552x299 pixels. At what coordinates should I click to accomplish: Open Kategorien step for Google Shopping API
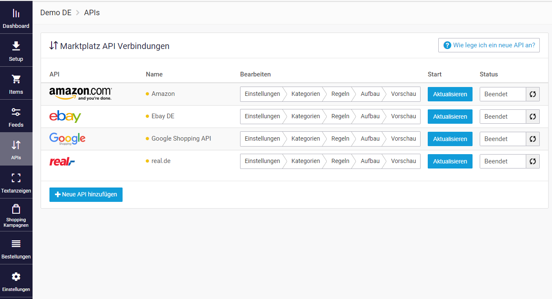point(306,139)
